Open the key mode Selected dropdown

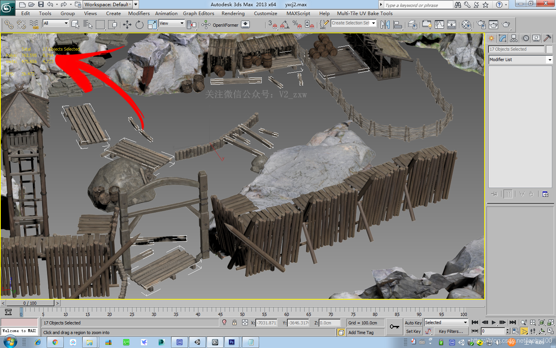tap(446, 322)
